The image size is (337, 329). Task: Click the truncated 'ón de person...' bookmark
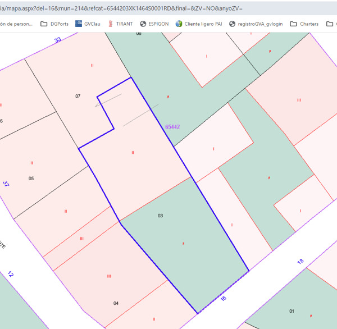click(17, 24)
